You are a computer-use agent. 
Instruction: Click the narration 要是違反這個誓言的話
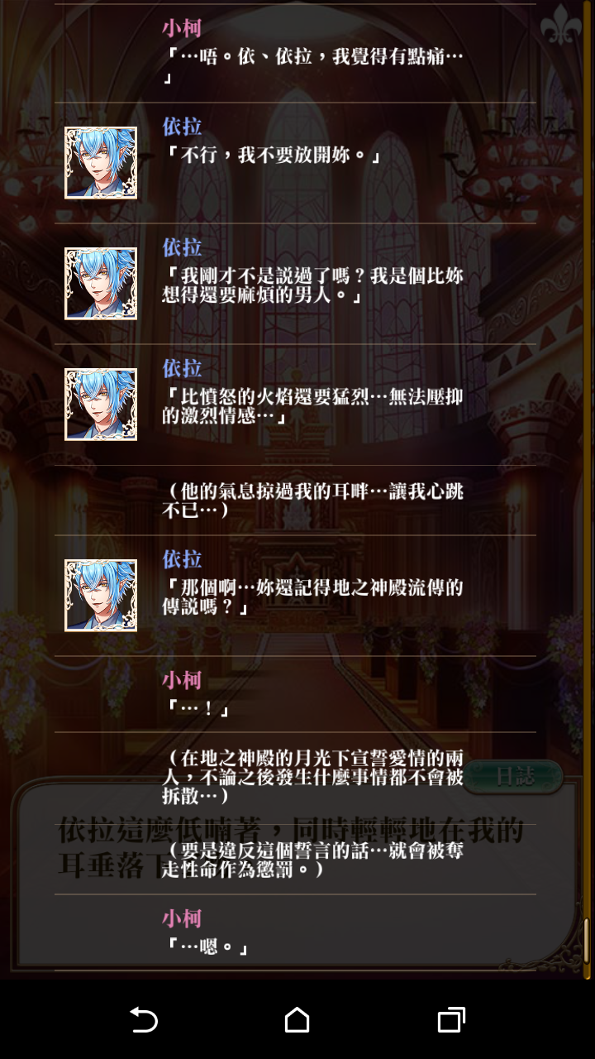click(314, 859)
